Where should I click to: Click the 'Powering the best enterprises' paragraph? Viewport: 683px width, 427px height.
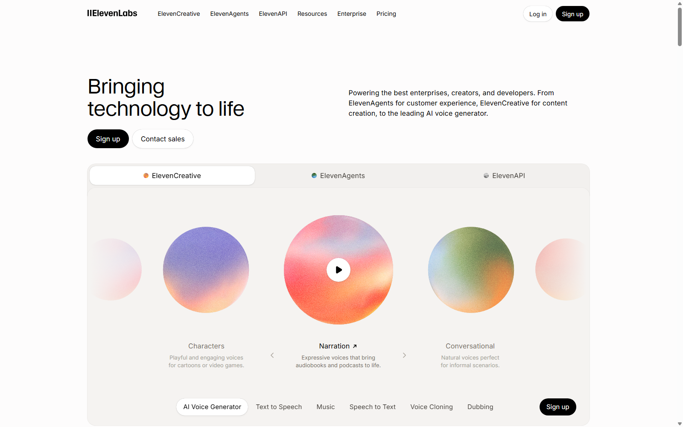(458, 103)
